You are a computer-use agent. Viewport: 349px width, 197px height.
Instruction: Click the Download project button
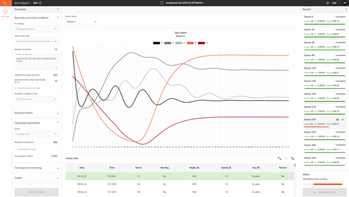(x=324, y=192)
